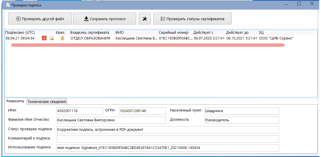The image size is (321, 157).
Task: Click the red bar under the signature row
Action: pos(147,45)
